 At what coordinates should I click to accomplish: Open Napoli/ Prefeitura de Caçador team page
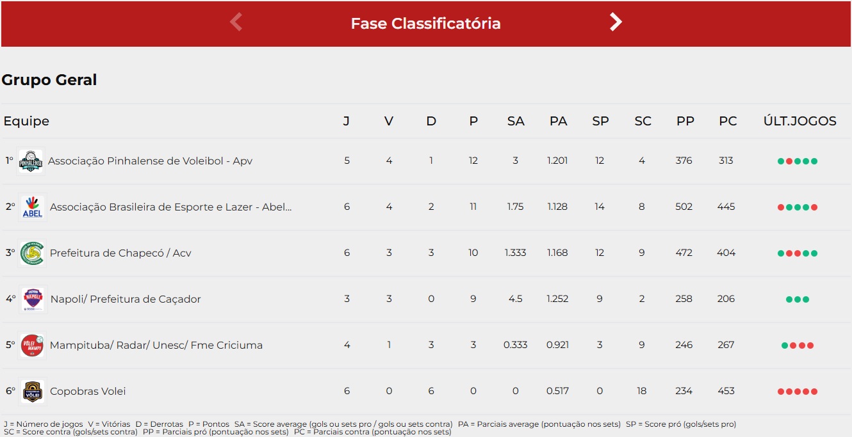(126, 299)
